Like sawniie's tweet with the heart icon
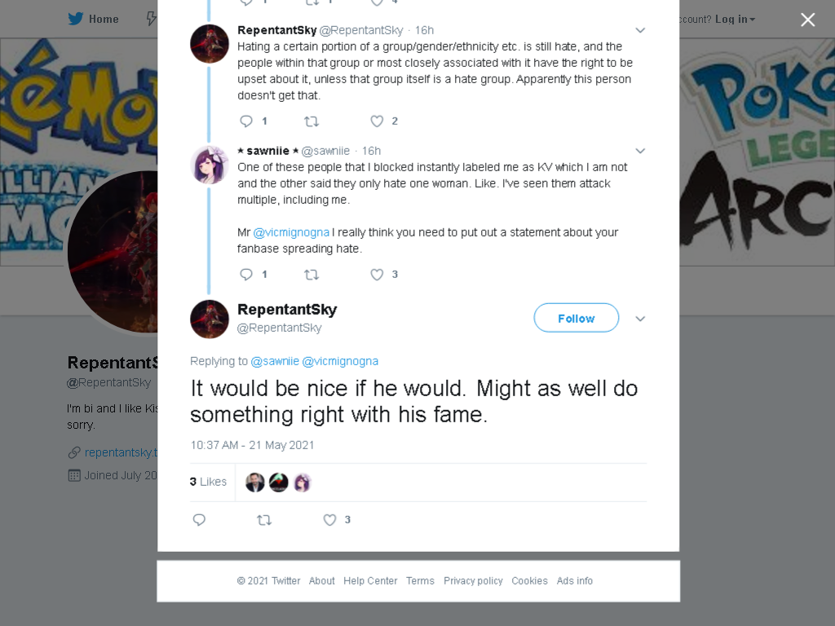 coord(377,274)
